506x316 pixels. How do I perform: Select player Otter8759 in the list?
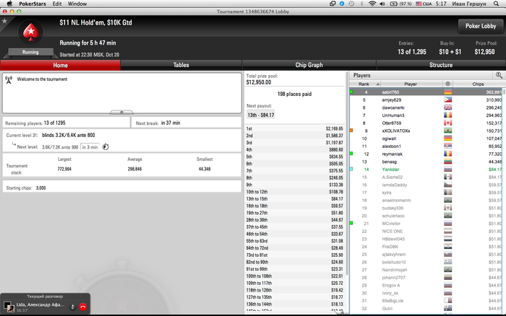426,123
